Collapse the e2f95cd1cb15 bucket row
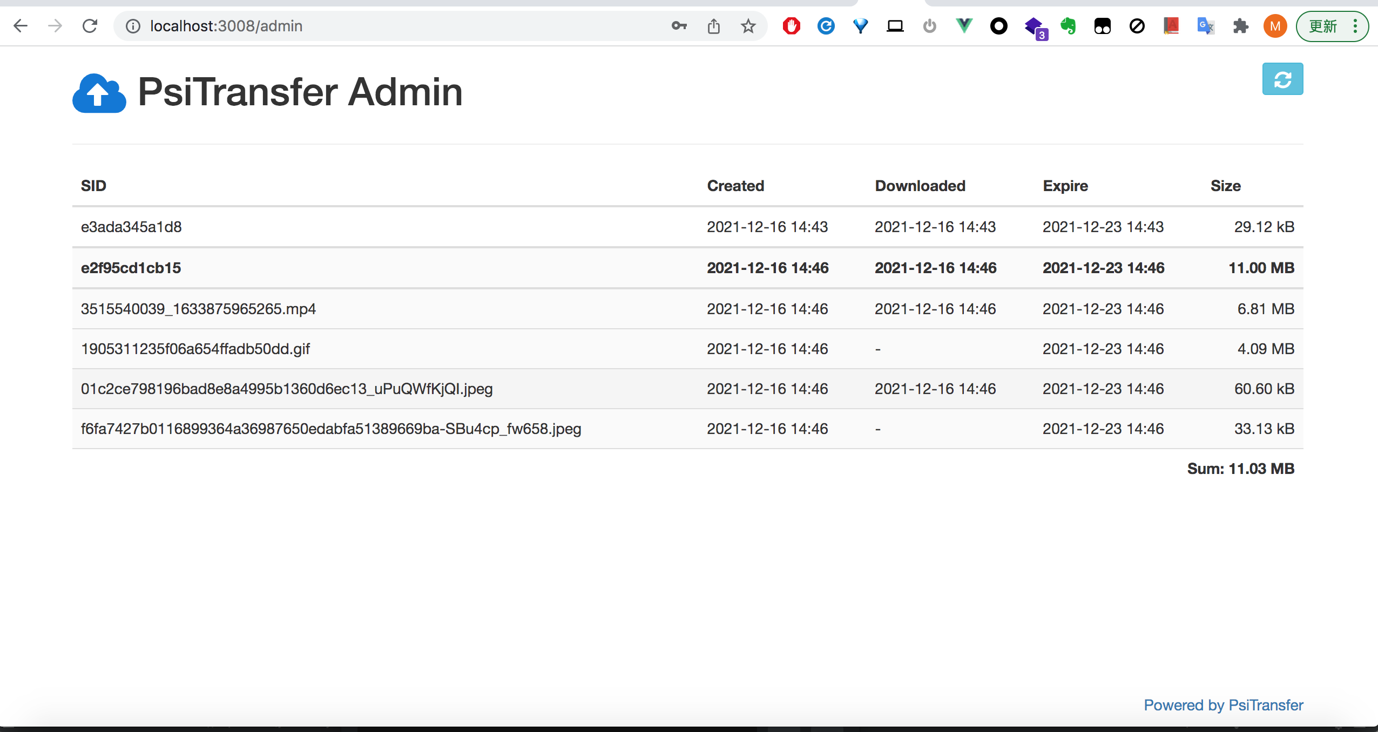 click(131, 268)
